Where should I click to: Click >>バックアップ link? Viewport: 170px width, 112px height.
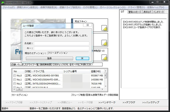point(151,102)
